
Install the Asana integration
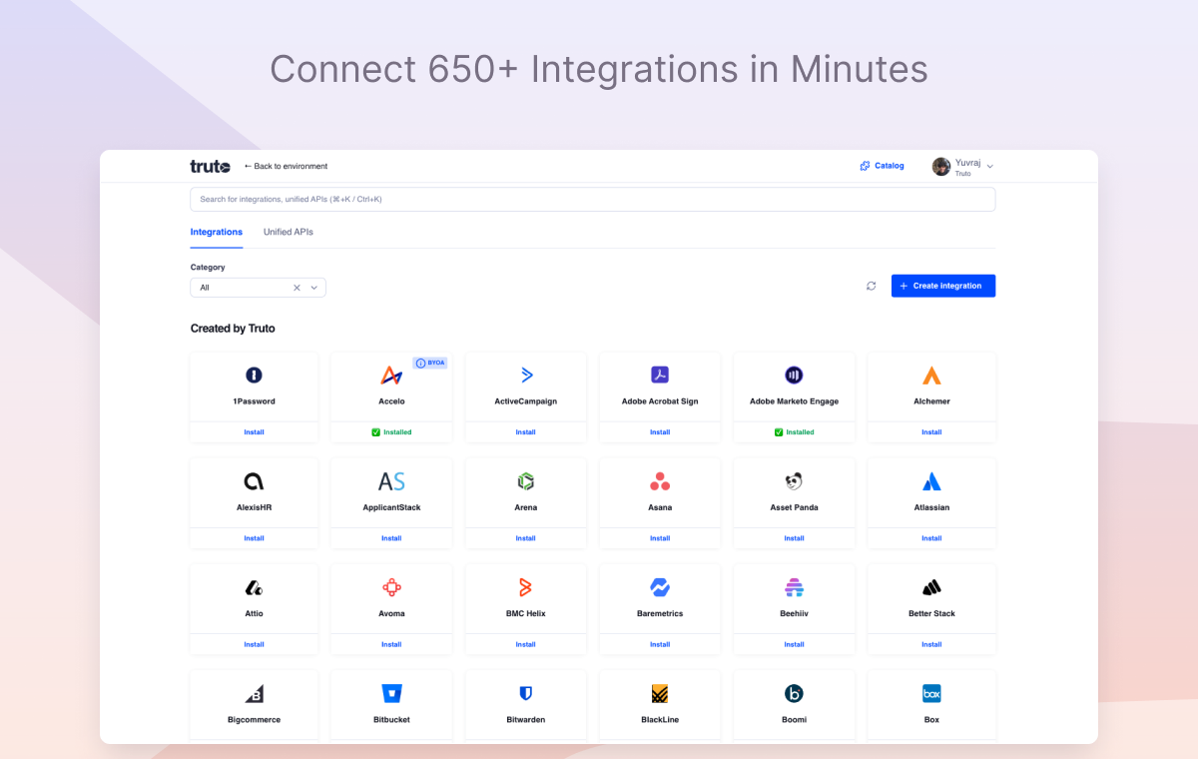pyautogui.click(x=660, y=538)
